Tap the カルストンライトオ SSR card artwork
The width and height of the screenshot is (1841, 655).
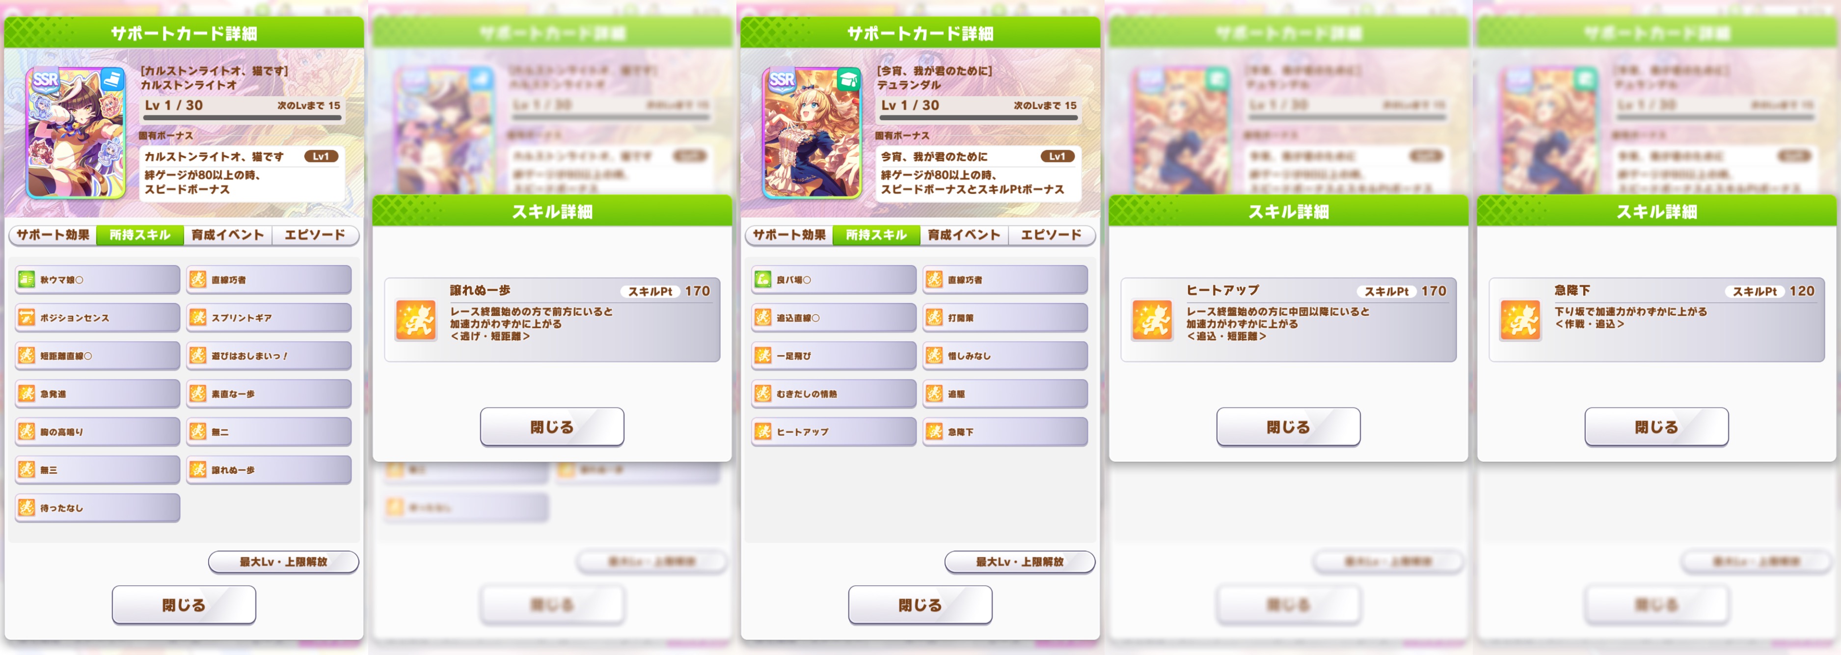76,133
